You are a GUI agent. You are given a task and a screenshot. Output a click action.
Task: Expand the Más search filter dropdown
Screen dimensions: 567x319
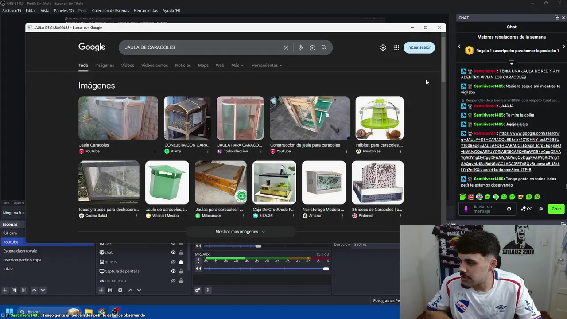[237, 65]
